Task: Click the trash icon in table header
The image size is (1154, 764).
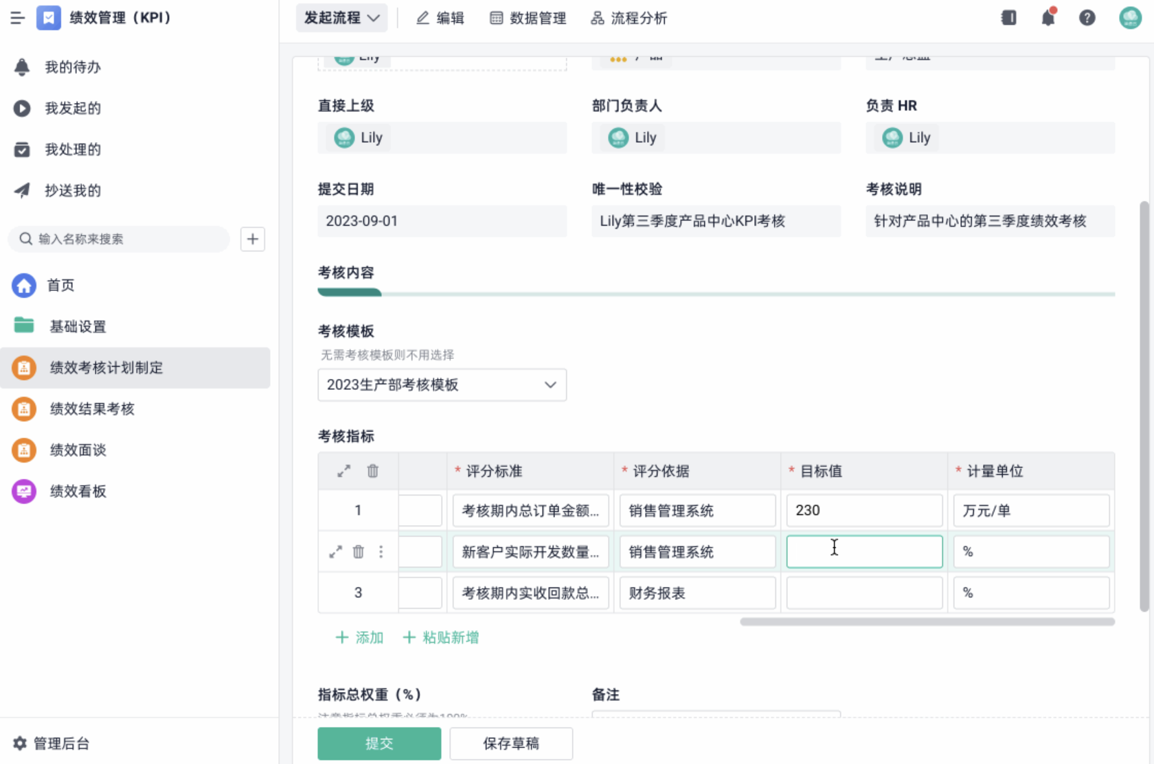Action: point(372,471)
